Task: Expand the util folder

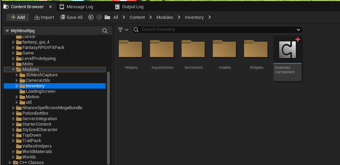Action: point(17,102)
